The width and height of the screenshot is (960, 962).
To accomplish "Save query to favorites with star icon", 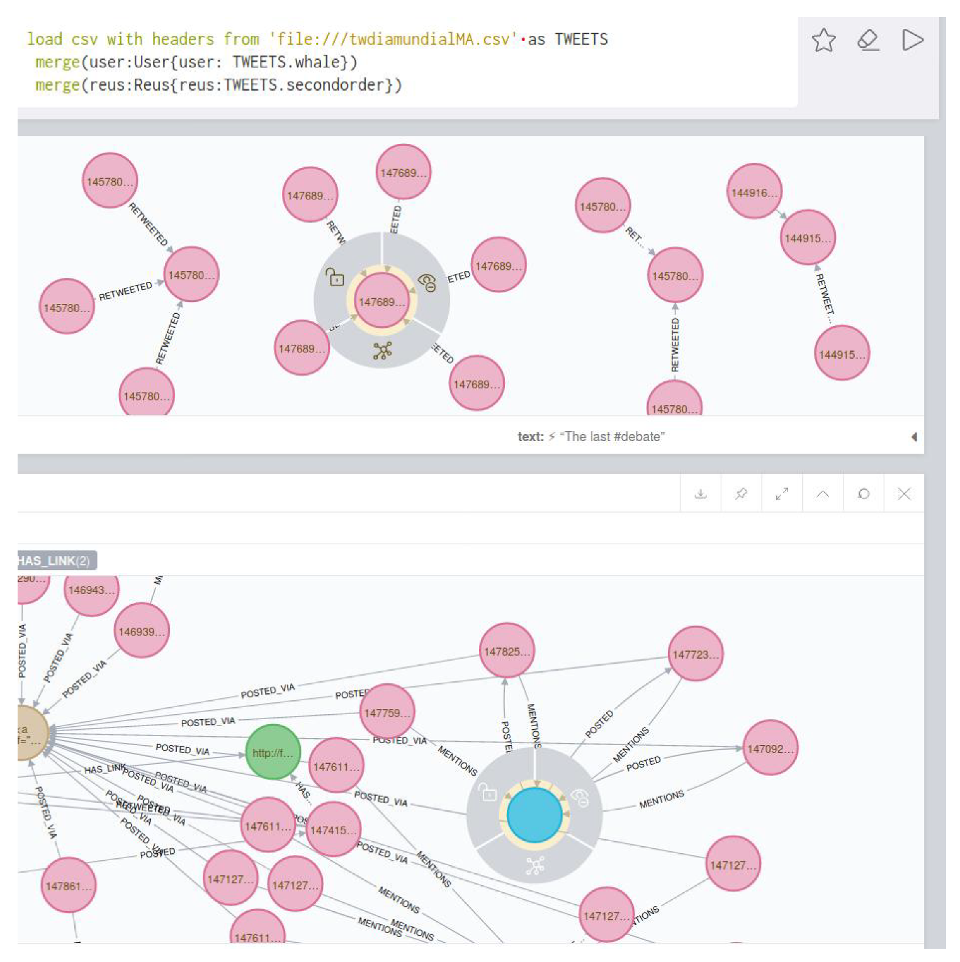I will [x=823, y=40].
